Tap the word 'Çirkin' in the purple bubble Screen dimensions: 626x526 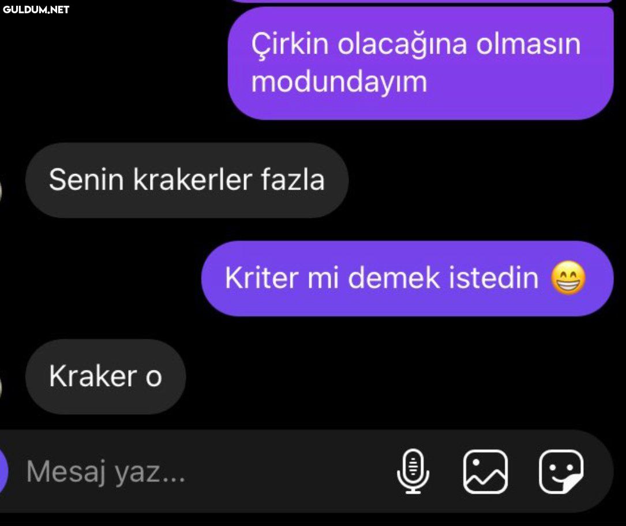[290, 43]
